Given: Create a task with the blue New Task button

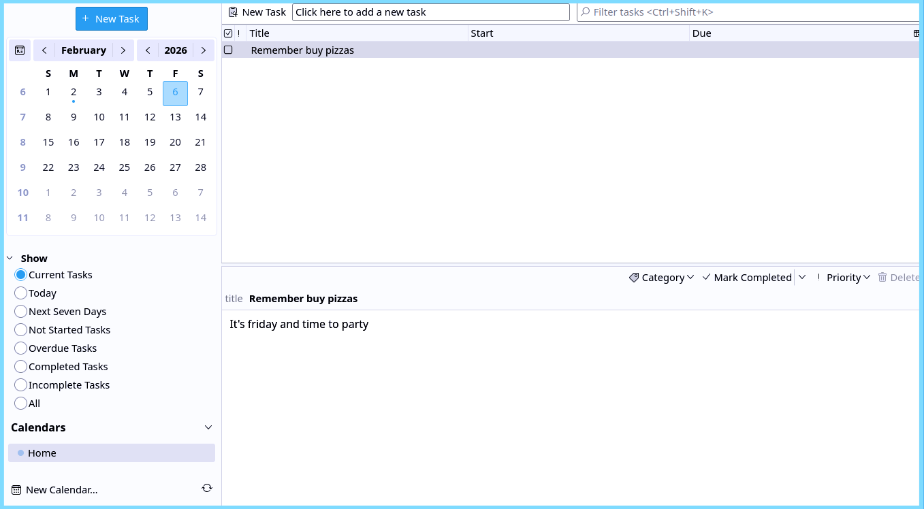Looking at the screenshot, I should pos(111,18).
